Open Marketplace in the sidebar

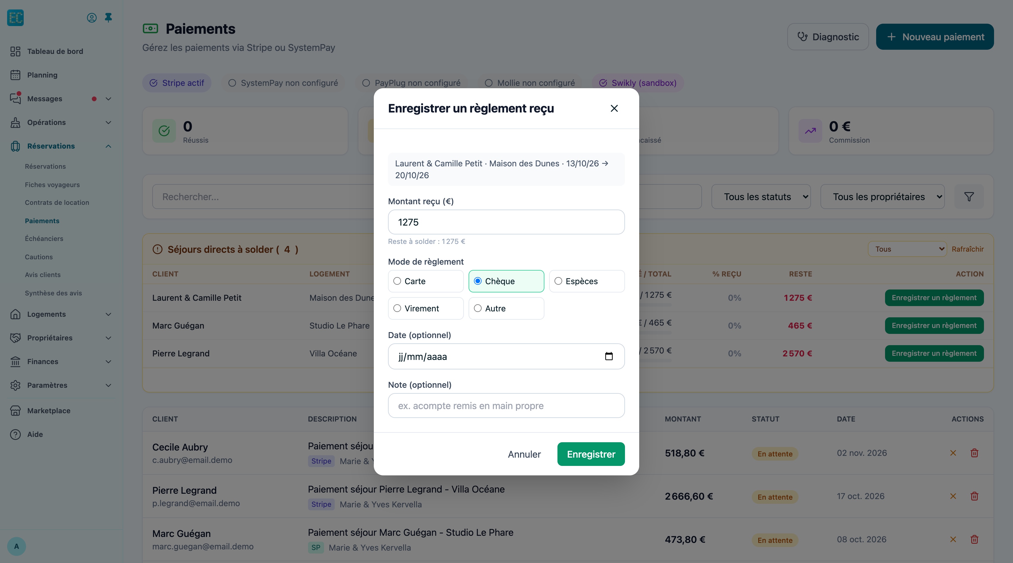click(49, 411)
